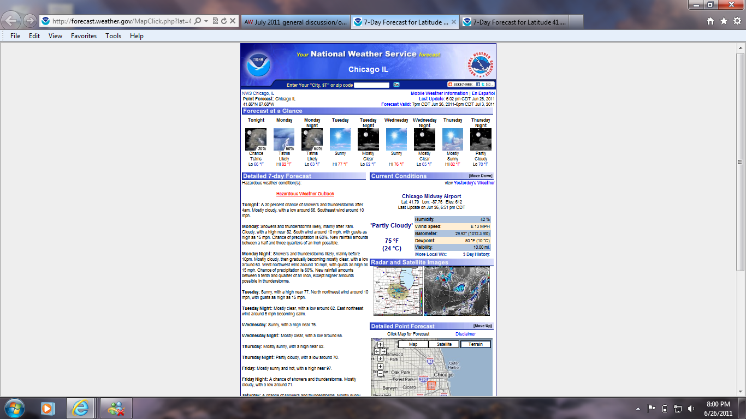Click the Disclaimer link above map
This screenshot has width=746, height=419.
pos(465,334)
